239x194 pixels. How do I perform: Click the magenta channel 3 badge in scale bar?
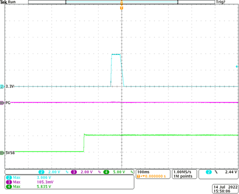click(x=74, y=172)
